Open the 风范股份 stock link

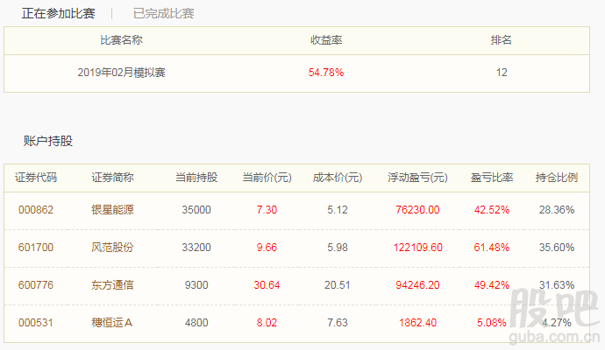tap(112, 248)
